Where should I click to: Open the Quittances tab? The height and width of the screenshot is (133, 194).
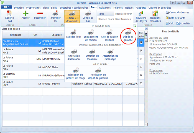(x=105, y=8)
